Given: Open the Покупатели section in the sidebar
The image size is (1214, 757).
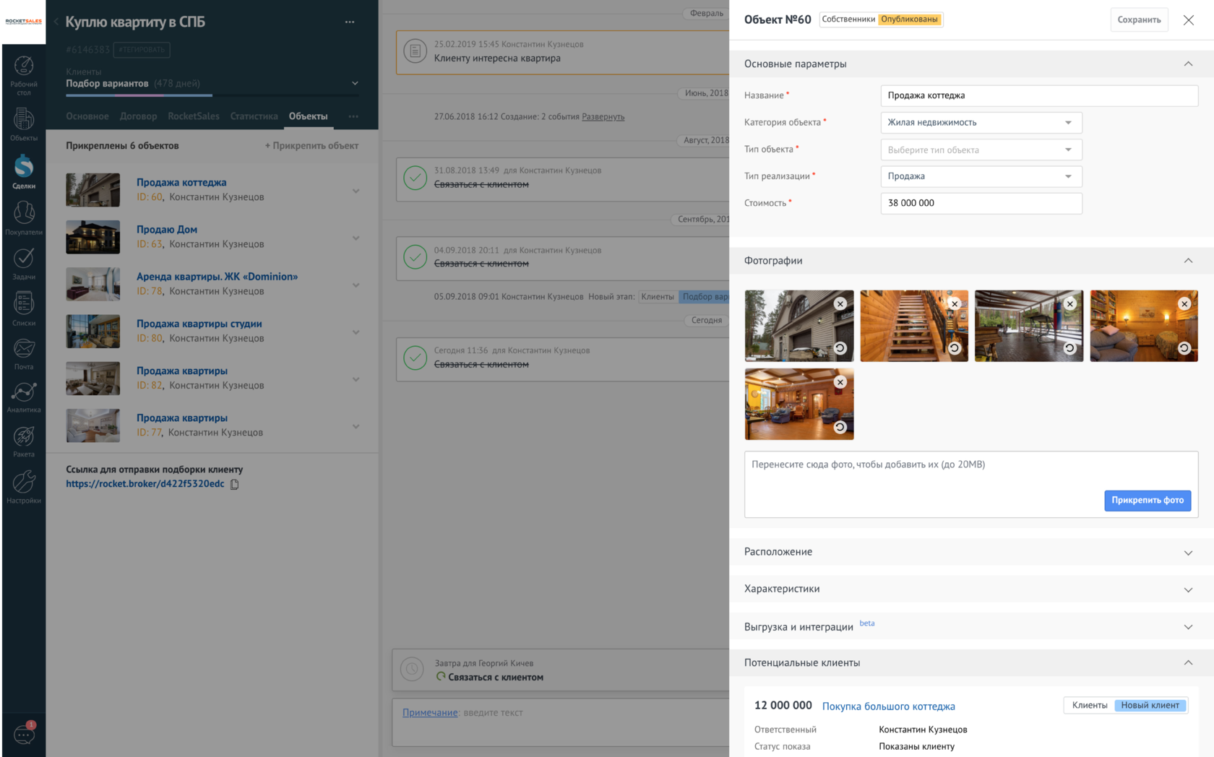Looking at the screenshot, I should [x=24, y=217].
